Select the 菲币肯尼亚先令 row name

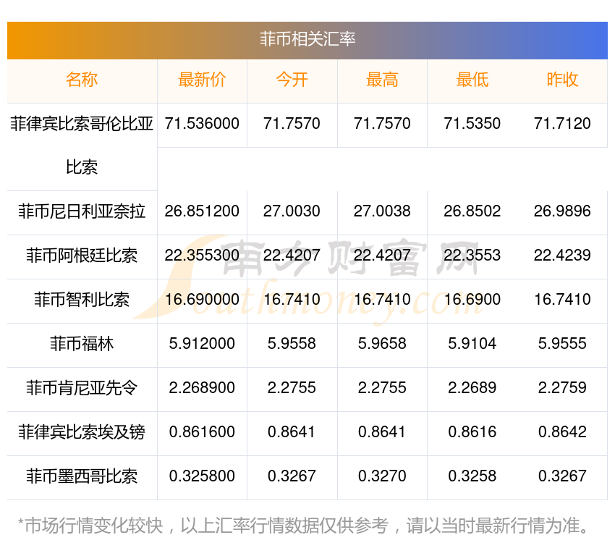click(x=82, y=389)
